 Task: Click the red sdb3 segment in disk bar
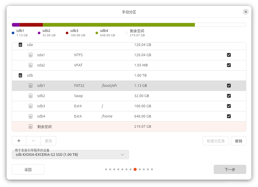pyautogui.click(x=31, y=25)
